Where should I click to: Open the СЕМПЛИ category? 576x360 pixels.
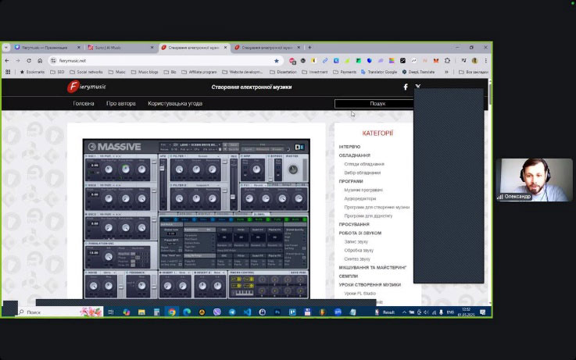[x=349, y=276]
